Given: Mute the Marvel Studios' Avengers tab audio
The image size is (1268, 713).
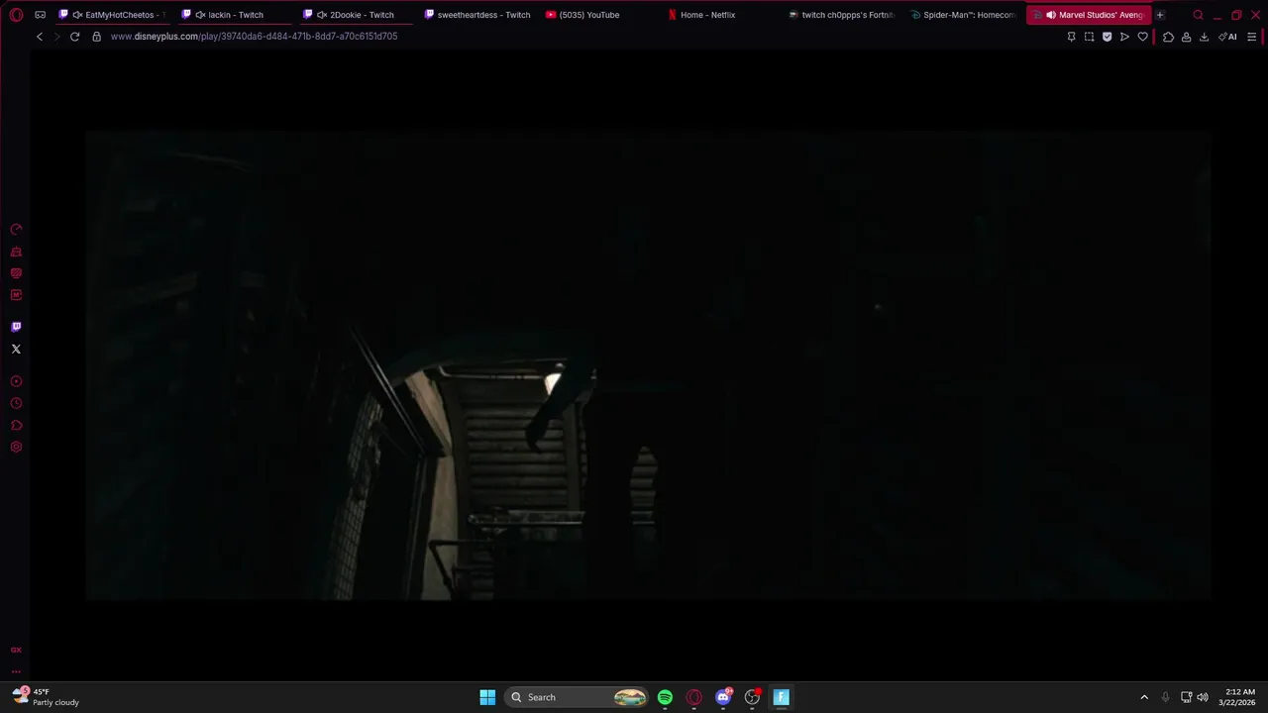Looking at the screenshot, I should [x=1051, y=15].
